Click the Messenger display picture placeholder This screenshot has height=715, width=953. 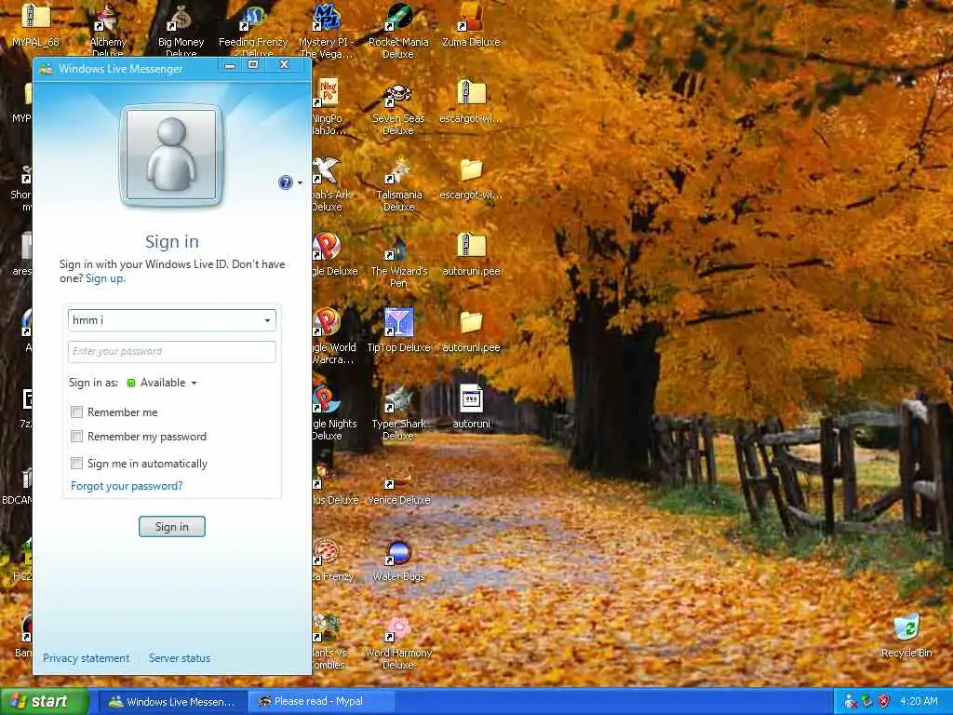point(171,155)
